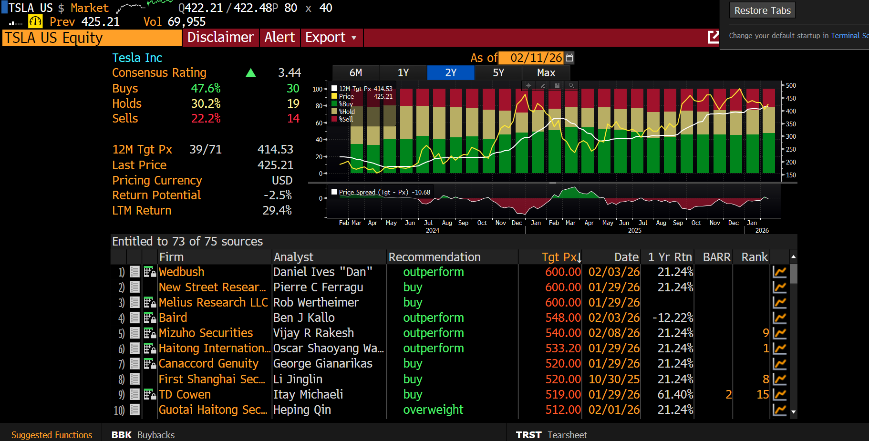
Task: Click the pop-out window icon in the red bar
Action: coord(713,37)
